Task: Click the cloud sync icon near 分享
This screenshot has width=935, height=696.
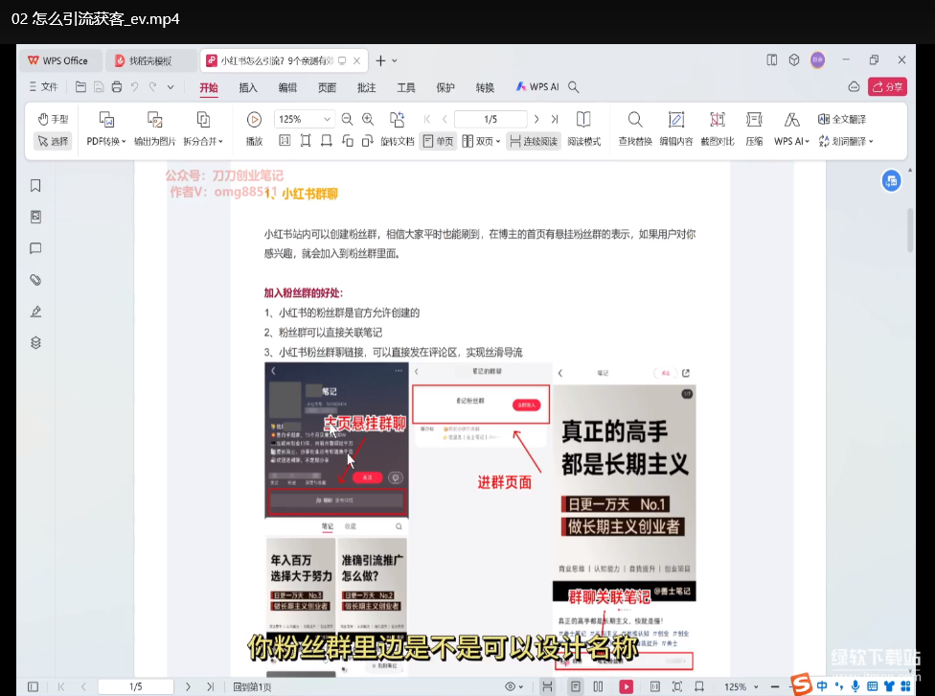Action: tap(854, 87)
